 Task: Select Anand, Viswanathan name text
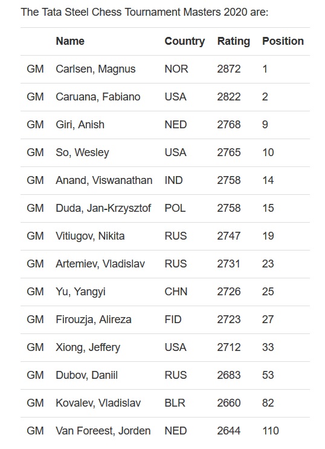pos(104,180)
